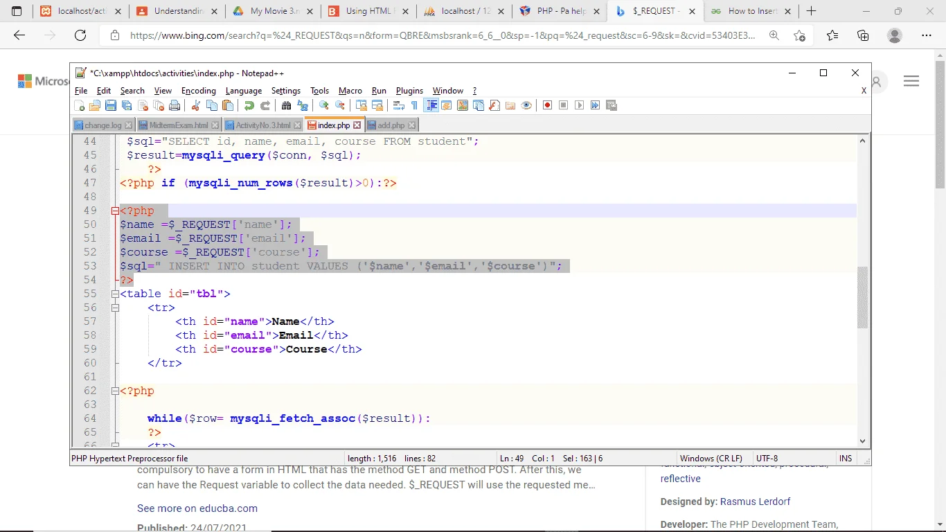Toggle INS insert mode in status bar
The width and height of the screenshot is (946, 532).
pos(846,459)
